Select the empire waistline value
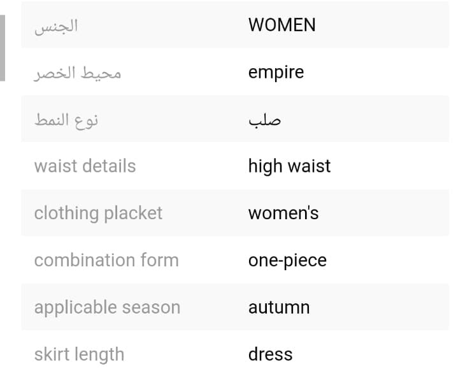Viewport: 470px width, 376px height. 276,72
